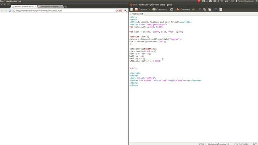Click the <canvas id="canvas"> line in editor
The image size is (258, 145).
coord(165,81)
